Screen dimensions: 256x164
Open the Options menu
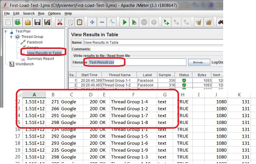(x=54, y=14)
